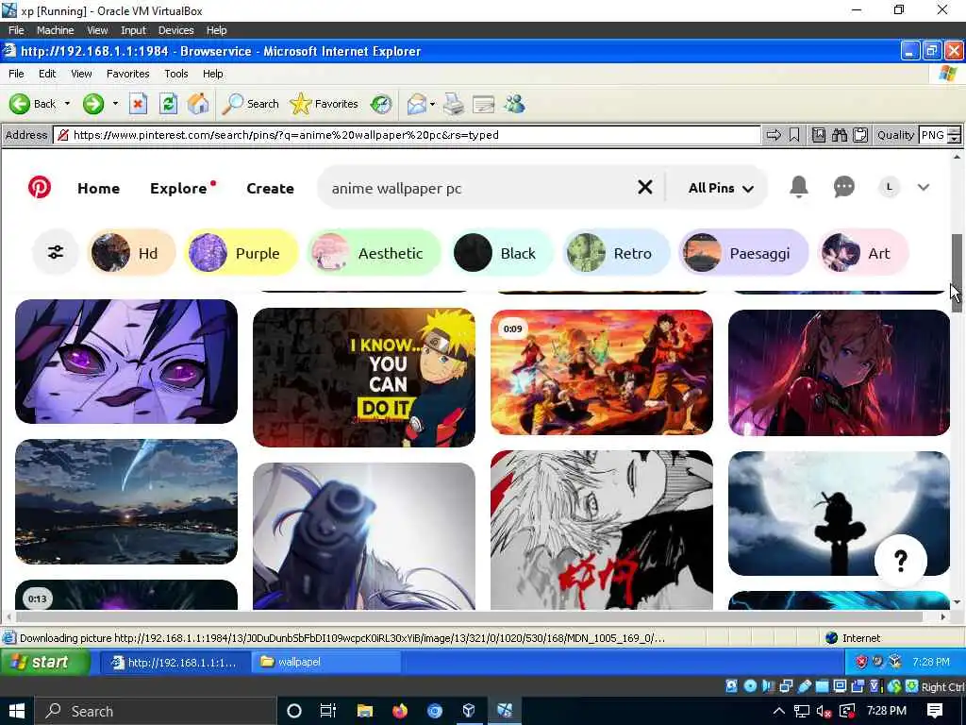Click the address bar URL field

tap(407, 135)
